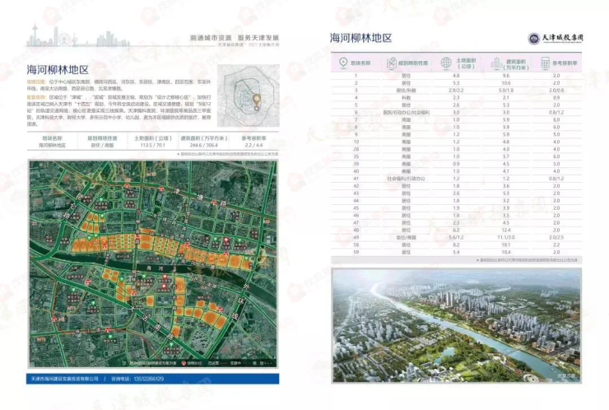Click parcel 3 land use 居住/科教

coord(406,91)
